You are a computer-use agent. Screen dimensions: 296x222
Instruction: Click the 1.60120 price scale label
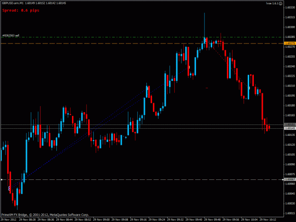click(x=290, y=145)
